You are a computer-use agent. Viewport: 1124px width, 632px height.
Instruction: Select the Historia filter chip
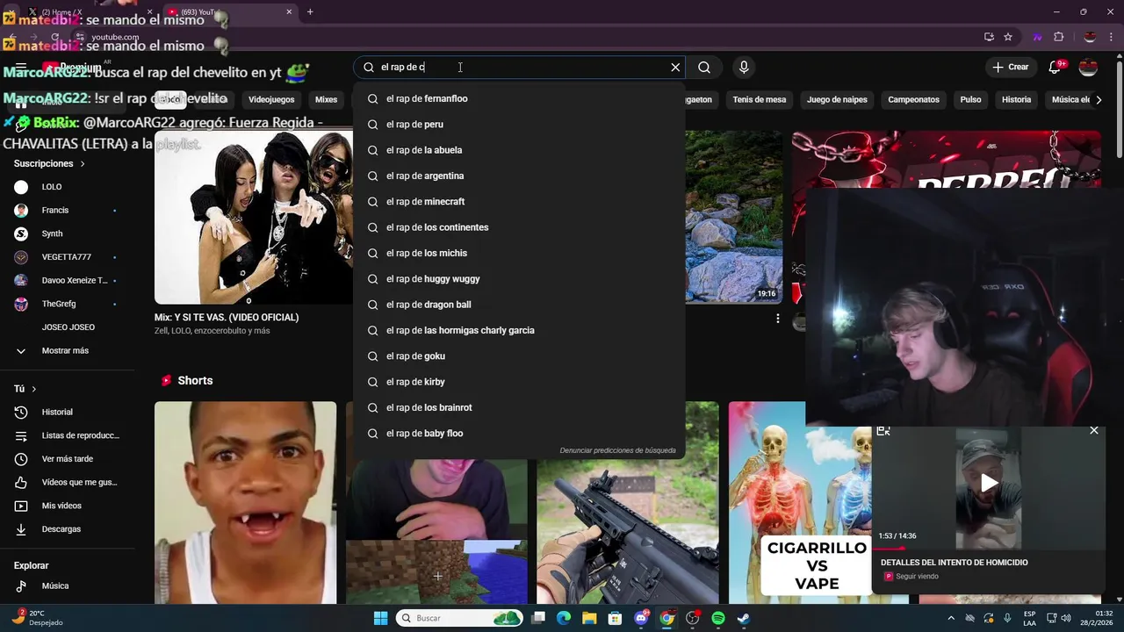(1016, 99)
